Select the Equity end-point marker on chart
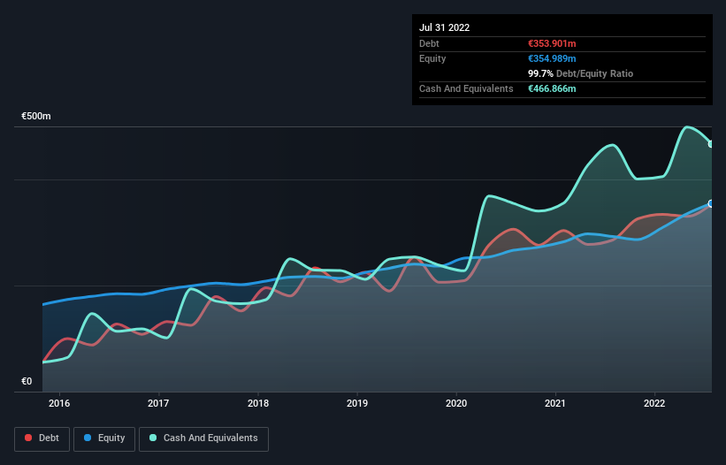The height and width of the screenshot is (465, 726). [711, 203]
